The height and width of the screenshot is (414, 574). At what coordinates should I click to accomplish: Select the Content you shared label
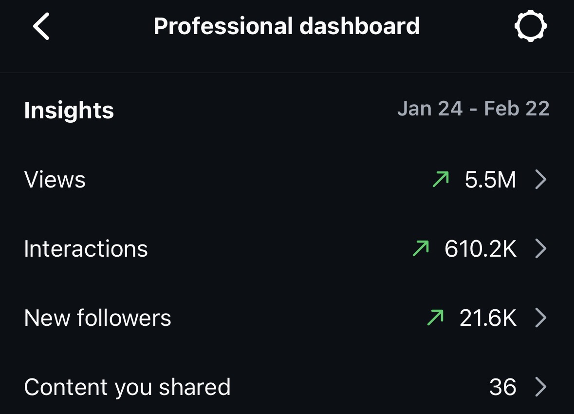(x=127, y=388)
